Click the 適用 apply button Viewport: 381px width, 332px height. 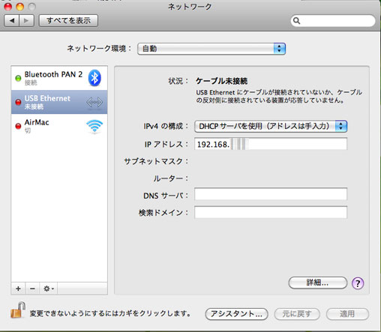(347, 314)
